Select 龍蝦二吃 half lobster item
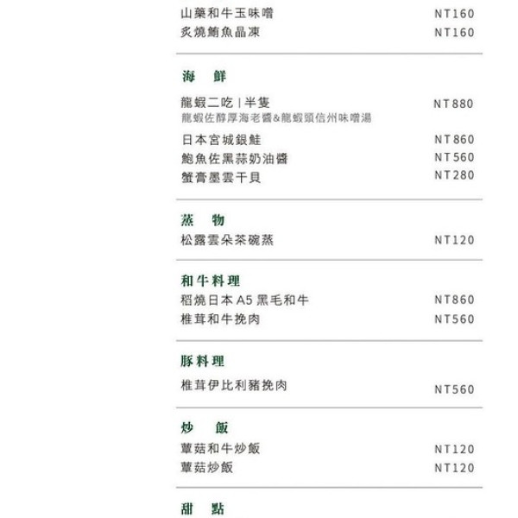Viewport: 518px width, 518px height. click(226, 103)
